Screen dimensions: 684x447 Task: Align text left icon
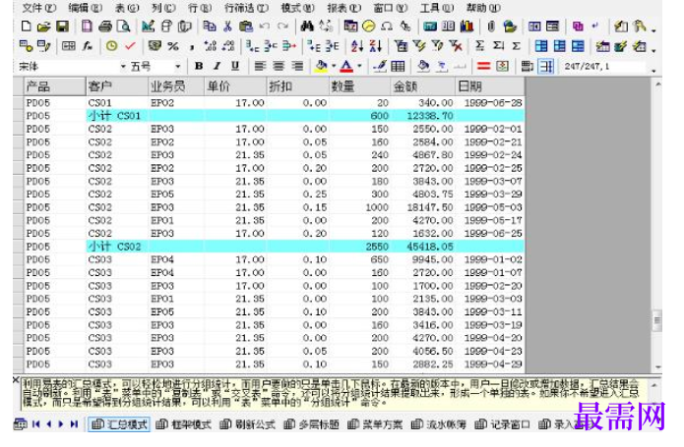pos(260,66)
